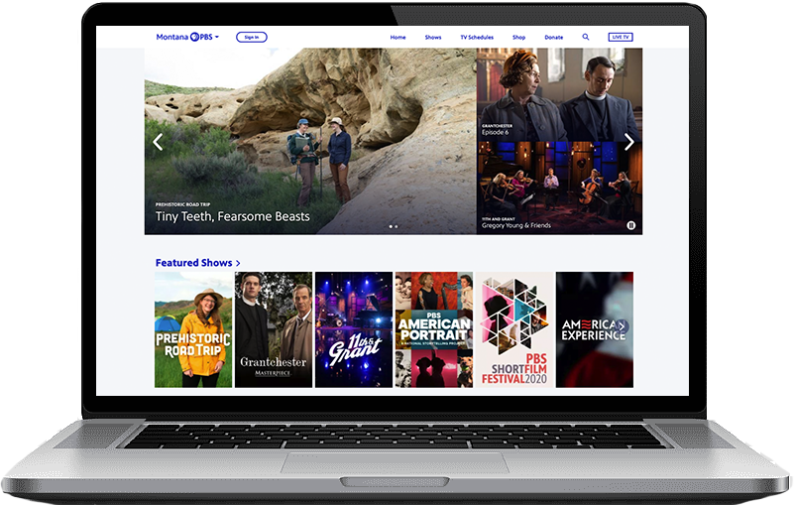Go to the Home menu item
The height and width of the screenshot is (505, 794).
pos(397,38)
